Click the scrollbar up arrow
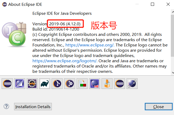 click(x=173, y=12)
